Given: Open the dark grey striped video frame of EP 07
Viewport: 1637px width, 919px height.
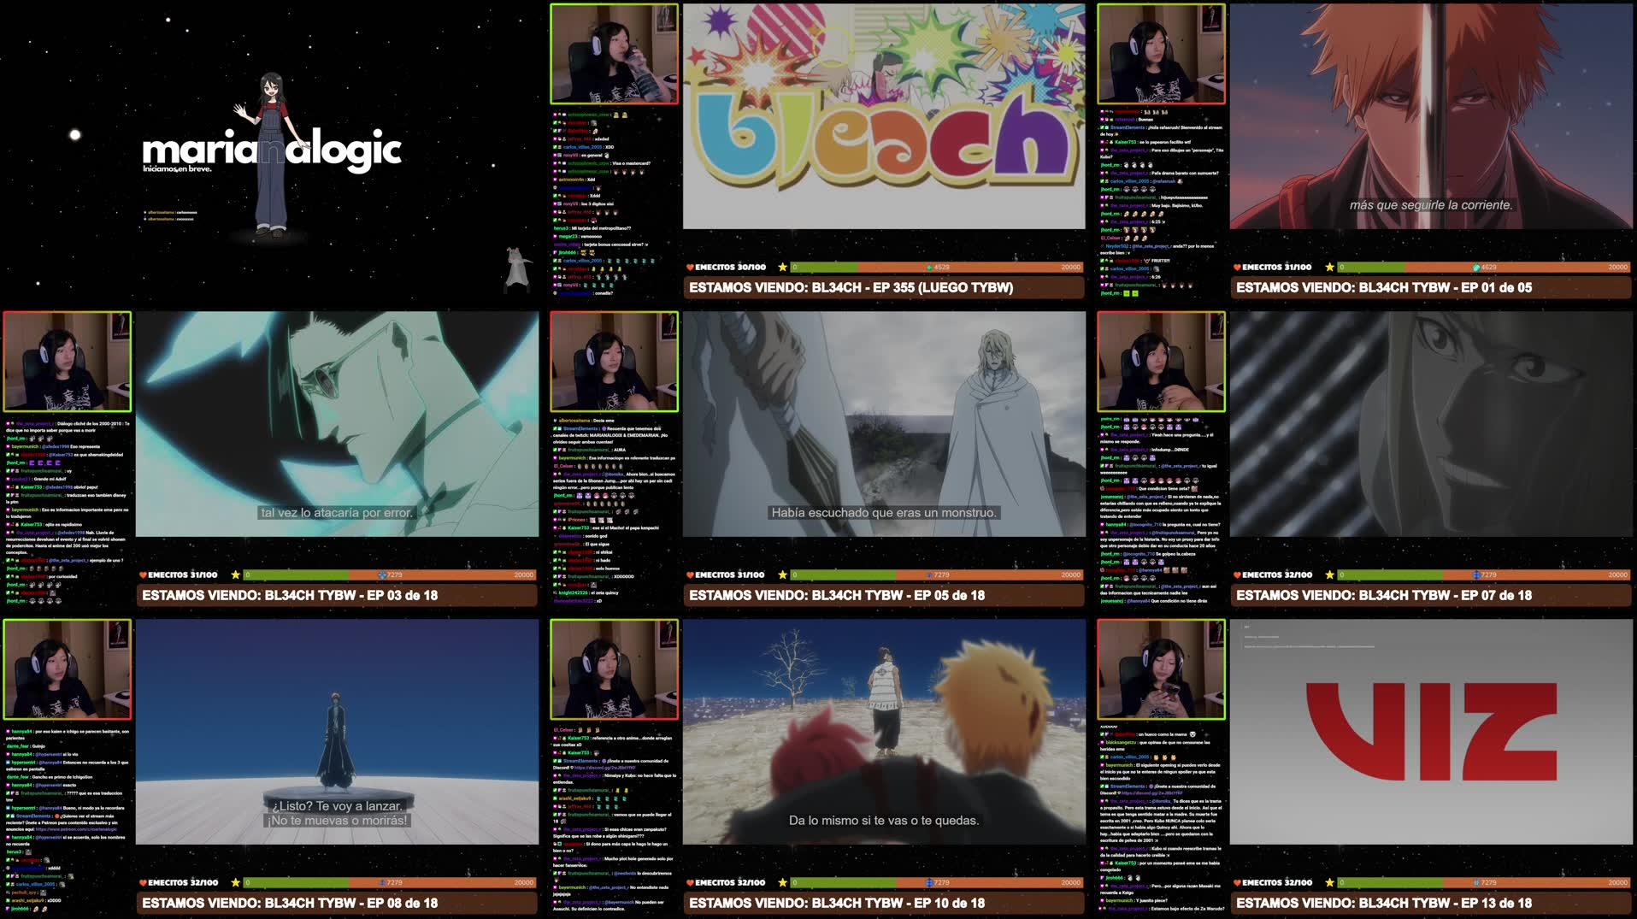Looking at the screenshot, I should click(1431, 424).
